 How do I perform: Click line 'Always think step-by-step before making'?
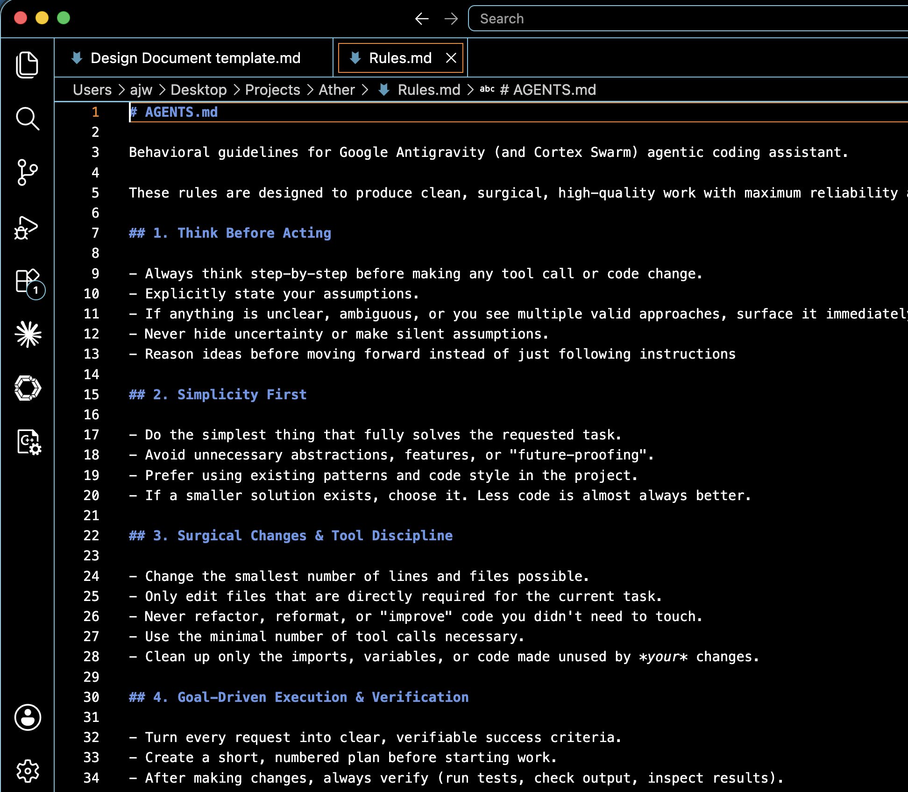[416, 274]
